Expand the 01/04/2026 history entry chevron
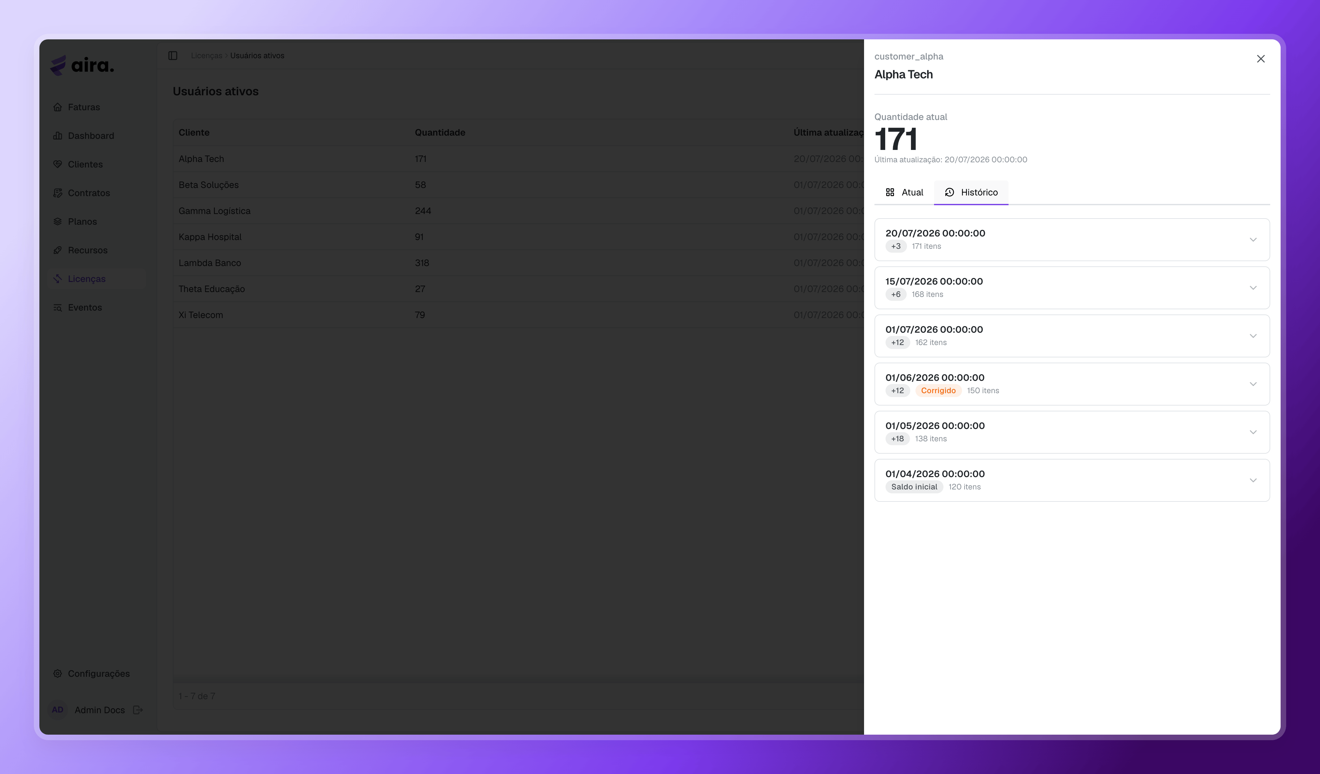Screen dimensions: 1320x774 tap(1253, 480)
